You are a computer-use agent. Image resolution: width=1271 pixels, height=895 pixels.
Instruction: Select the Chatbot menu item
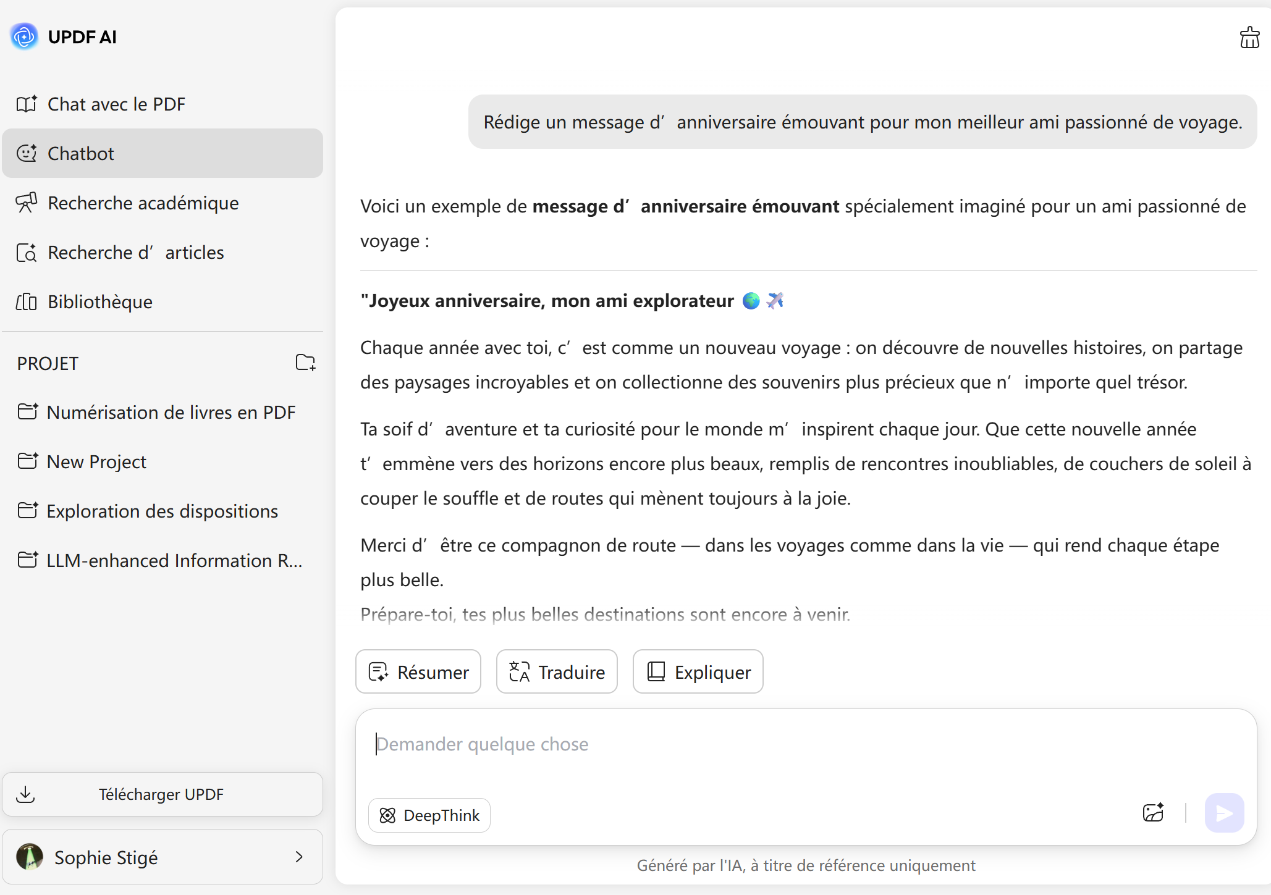pos(81,154)
